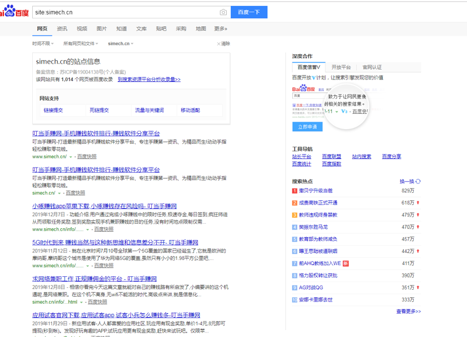Open 百度快照 for www.simech.cn/ result
The width and height of the screenshot is (467, 337).
pos(87,157)
